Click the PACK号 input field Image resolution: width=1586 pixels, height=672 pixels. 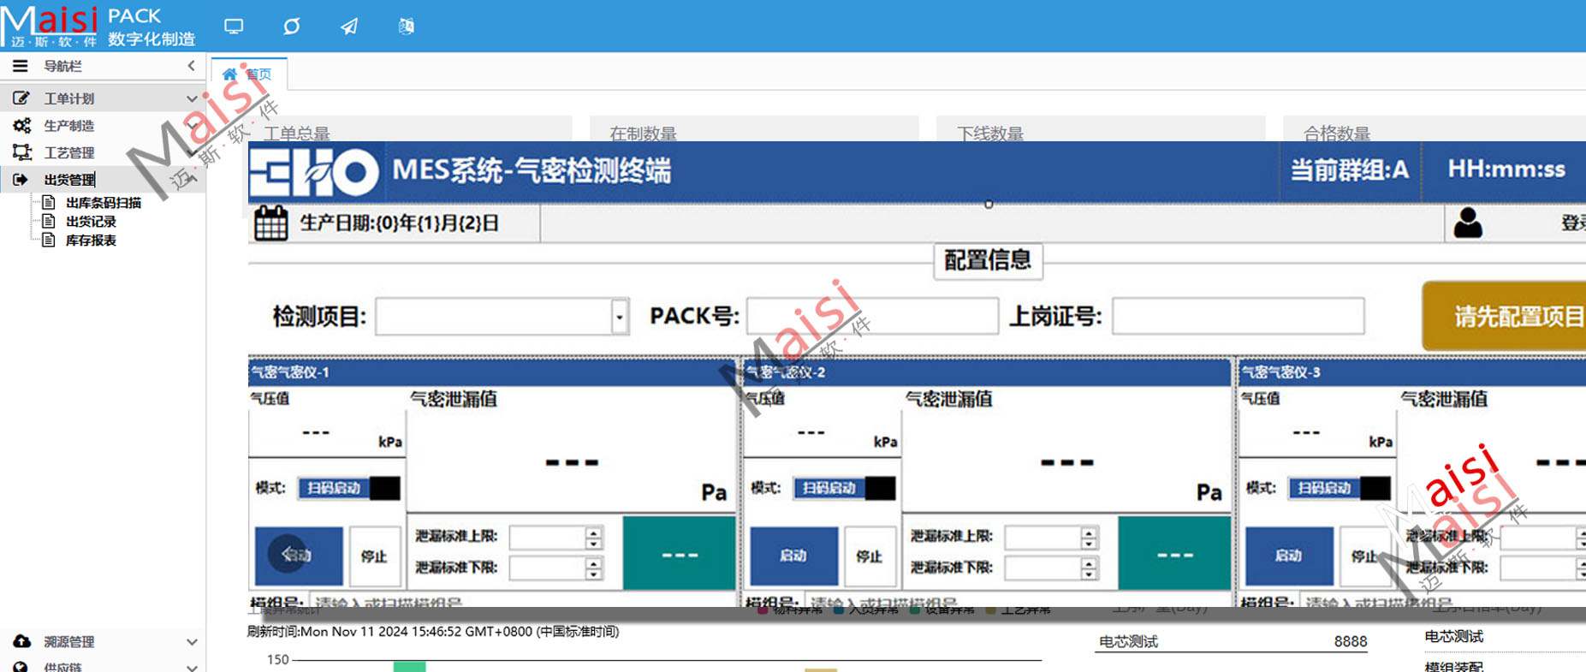pyautogui.click(x=871, y=316)
